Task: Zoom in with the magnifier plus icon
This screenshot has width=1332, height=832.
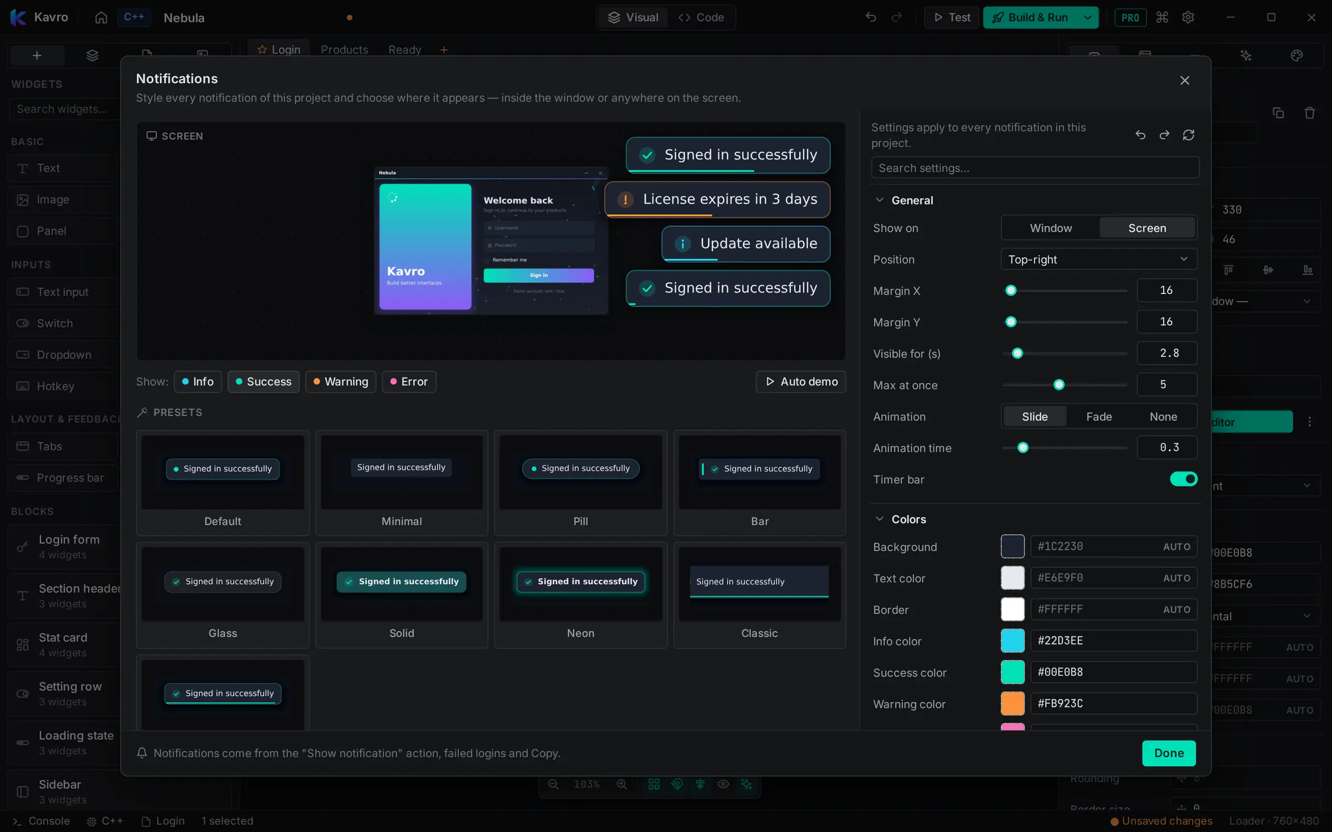Action: pos(622,784)
